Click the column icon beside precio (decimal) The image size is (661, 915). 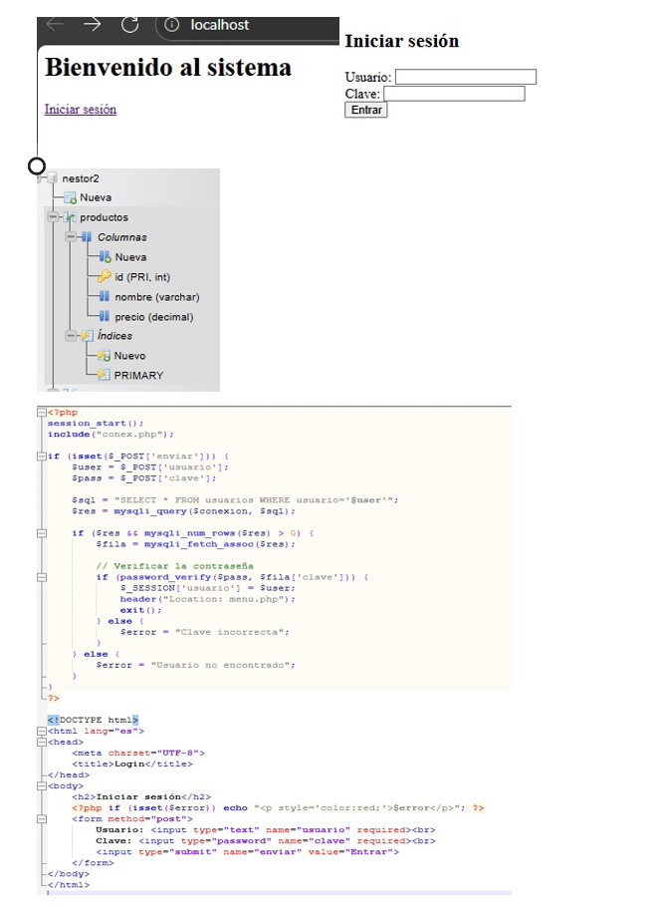pos(105,317)
